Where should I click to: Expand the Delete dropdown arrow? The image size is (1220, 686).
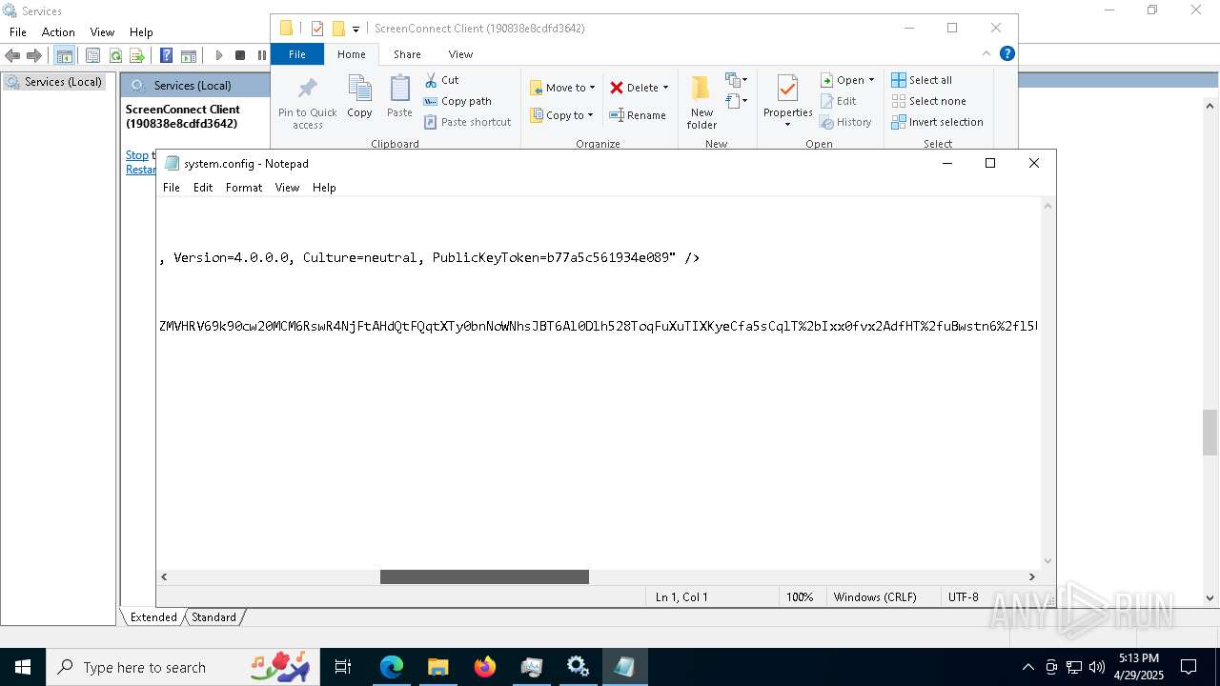[665, 88]
